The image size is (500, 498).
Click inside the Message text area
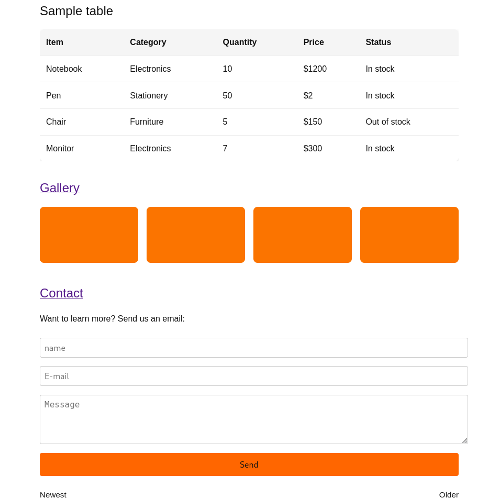254,419
